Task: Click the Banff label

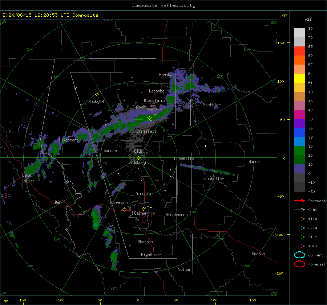Action: tap(60, 202)
